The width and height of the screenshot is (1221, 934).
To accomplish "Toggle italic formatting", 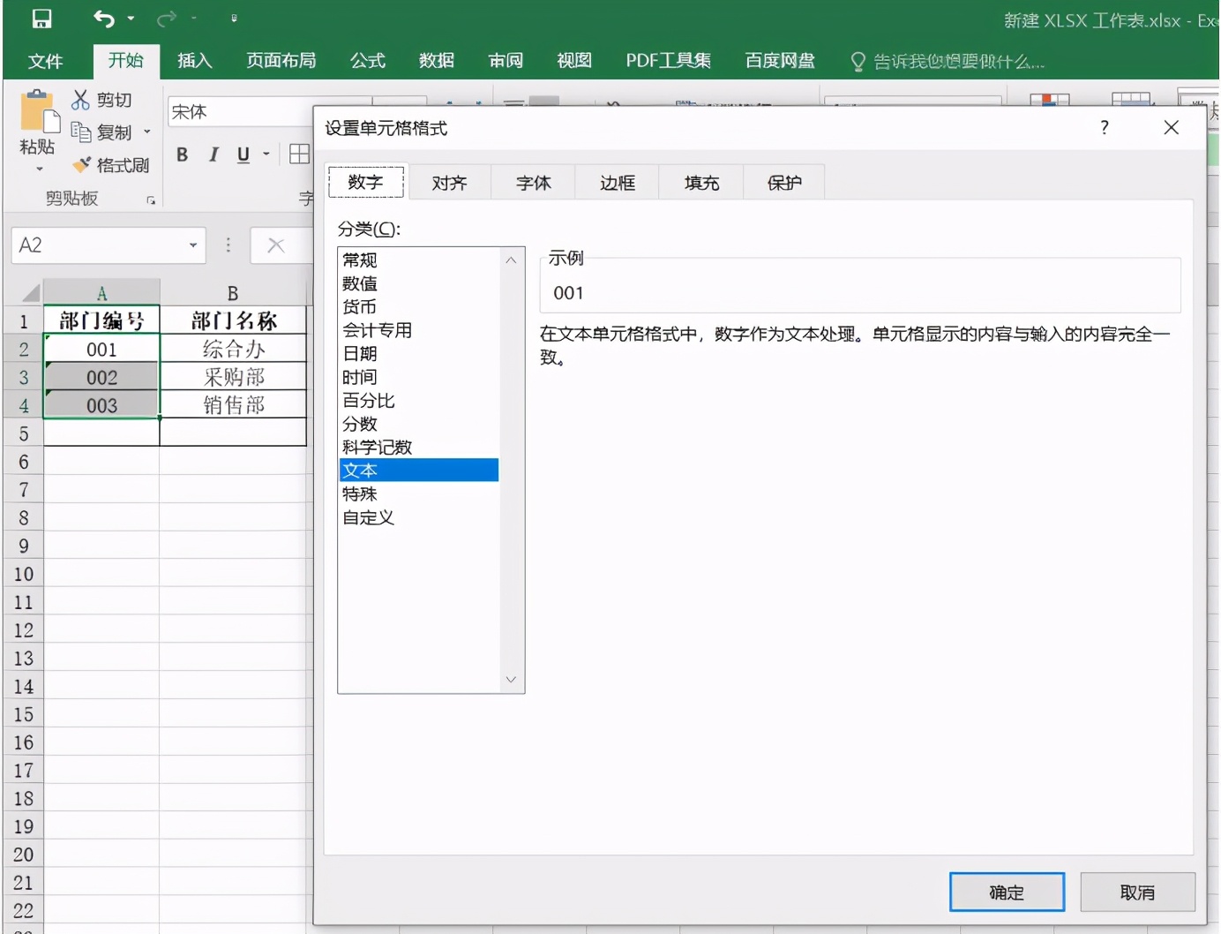I will click(213, 154).
